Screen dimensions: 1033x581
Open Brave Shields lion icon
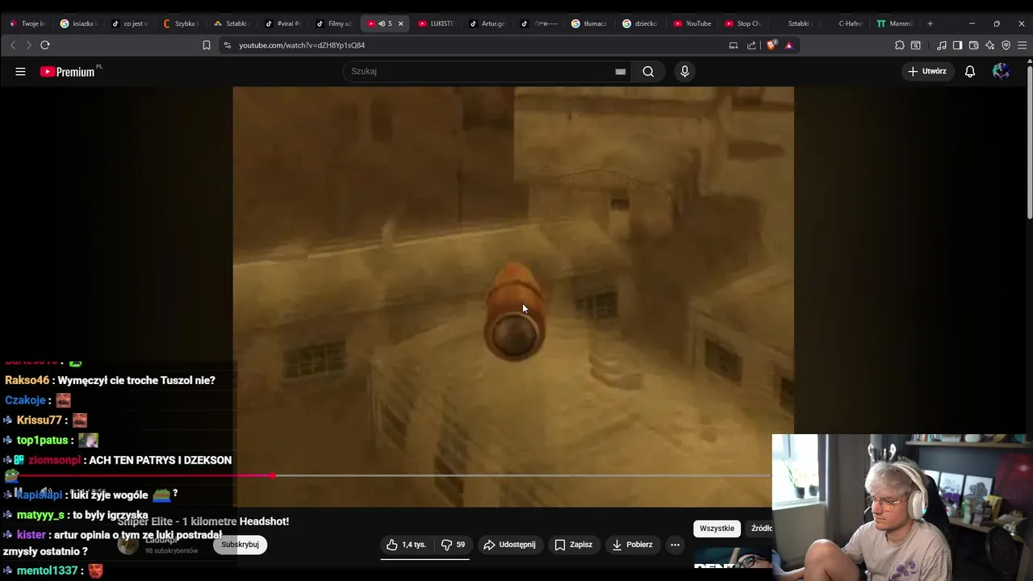click(x=772, y=45)
